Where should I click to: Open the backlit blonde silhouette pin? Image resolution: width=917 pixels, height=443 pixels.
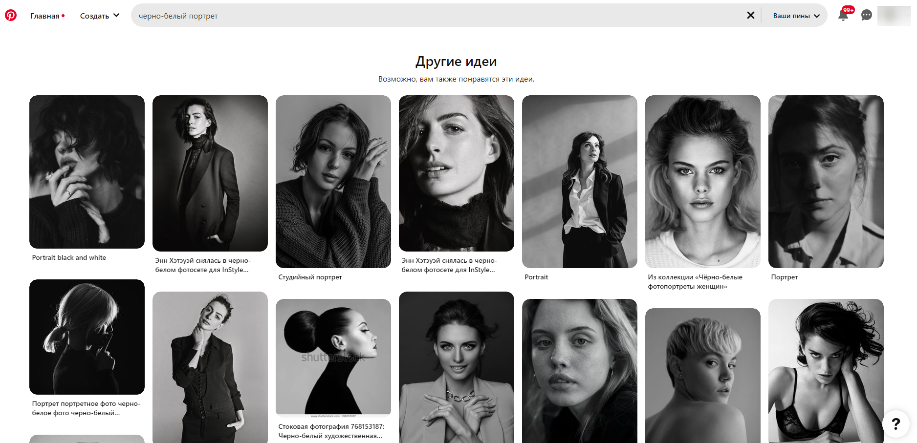87,337
